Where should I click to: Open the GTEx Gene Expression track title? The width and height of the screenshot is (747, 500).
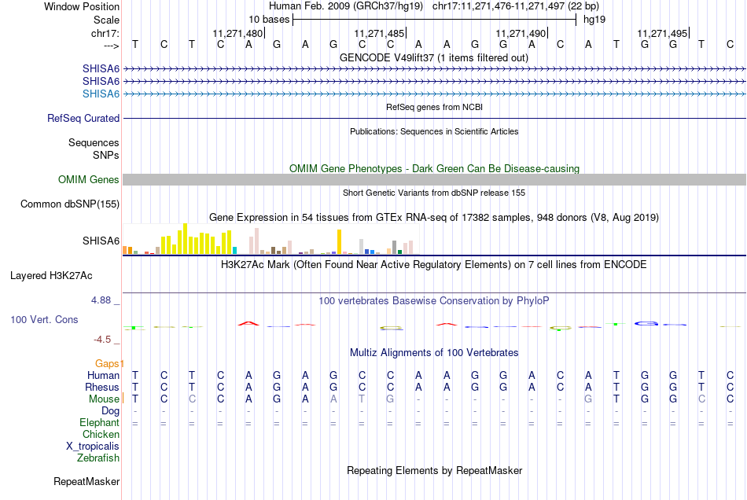point(434,218)
